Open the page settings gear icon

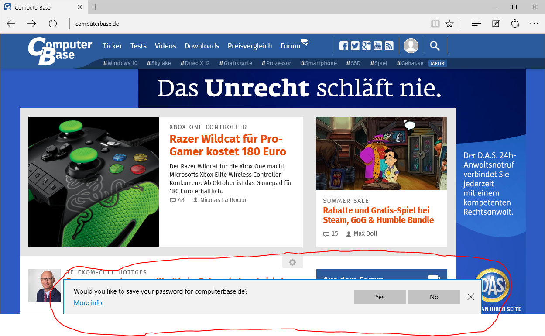292,262
